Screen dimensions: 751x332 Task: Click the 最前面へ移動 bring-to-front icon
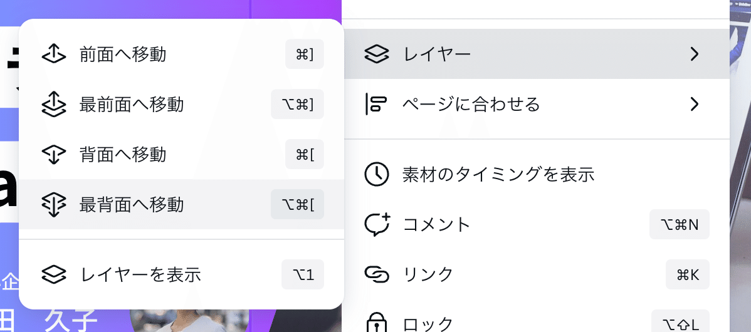coord(54,104)
